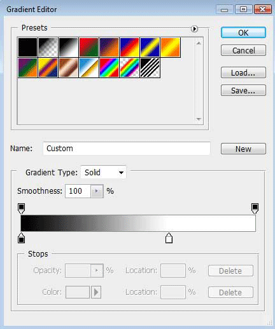
Task: Select the Copper gradient preset
Action: coord(69,68)
